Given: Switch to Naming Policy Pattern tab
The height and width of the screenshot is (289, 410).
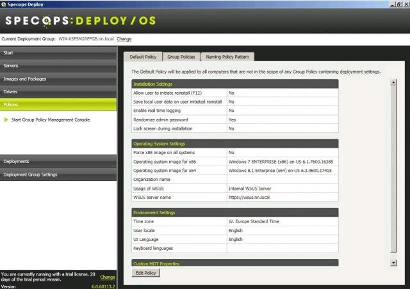Looking at the screenshot, I should 227,57.
